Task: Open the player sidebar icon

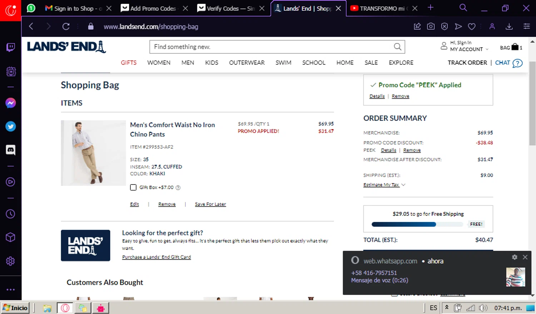Action: click(10, 182)
